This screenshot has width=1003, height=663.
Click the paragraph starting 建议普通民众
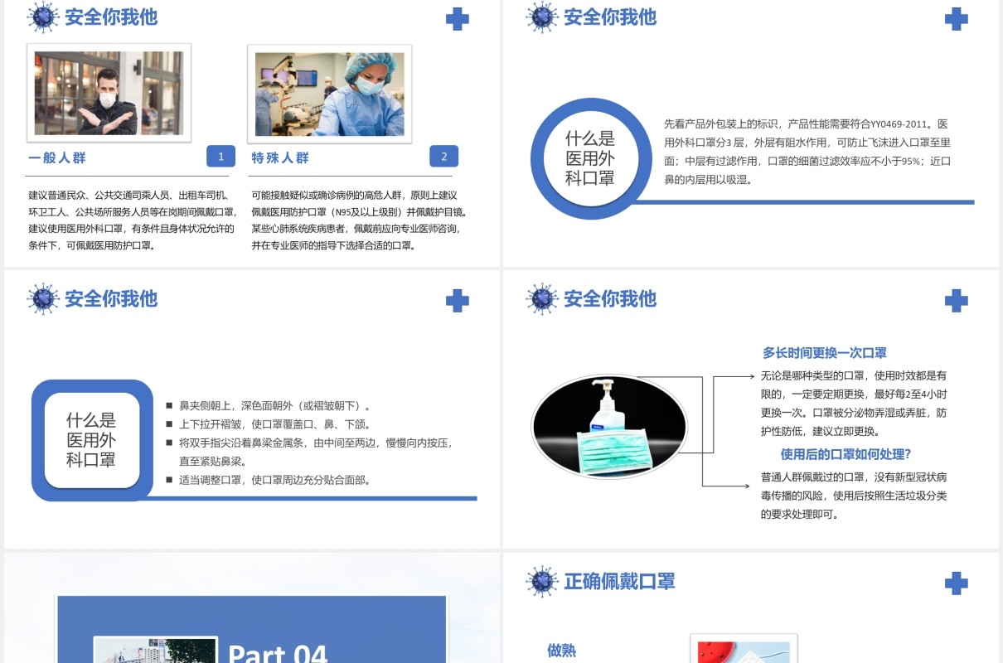pos(131,220)
